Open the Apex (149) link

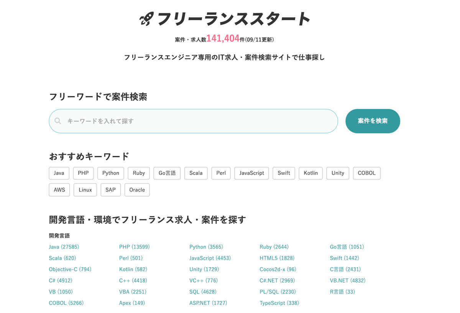(x=132, y=303)
